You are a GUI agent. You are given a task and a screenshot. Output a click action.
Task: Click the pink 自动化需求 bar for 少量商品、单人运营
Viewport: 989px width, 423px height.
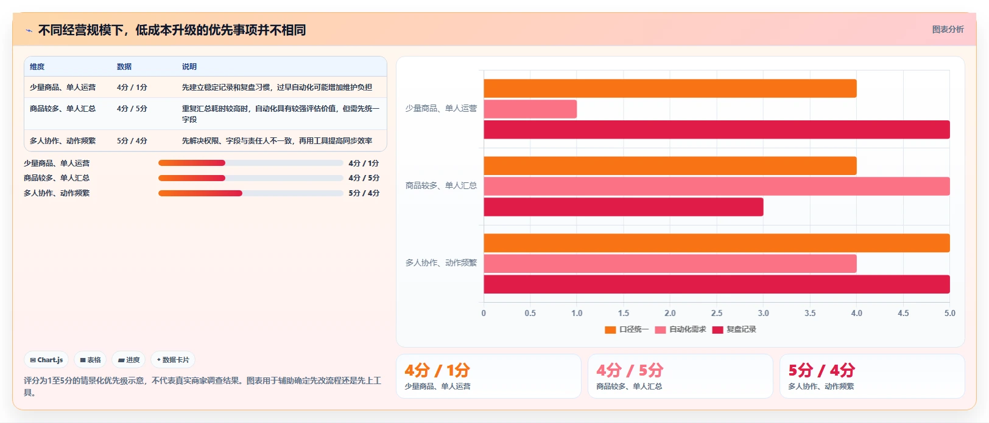530,109
